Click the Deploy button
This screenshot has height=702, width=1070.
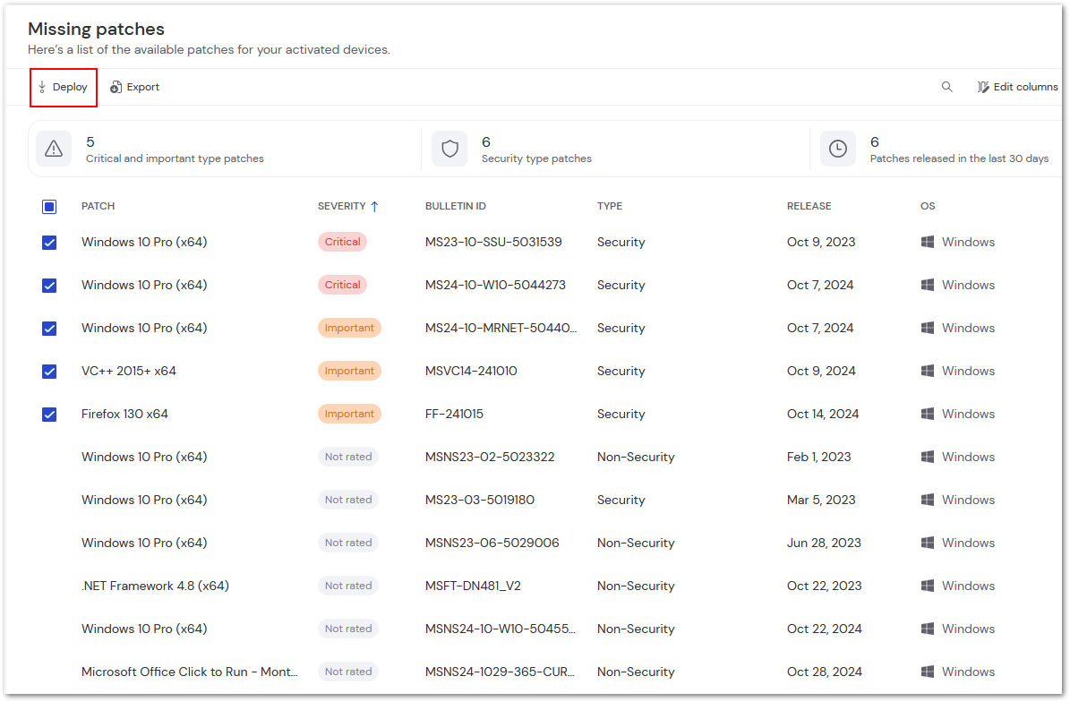click(x=63, y=86)
